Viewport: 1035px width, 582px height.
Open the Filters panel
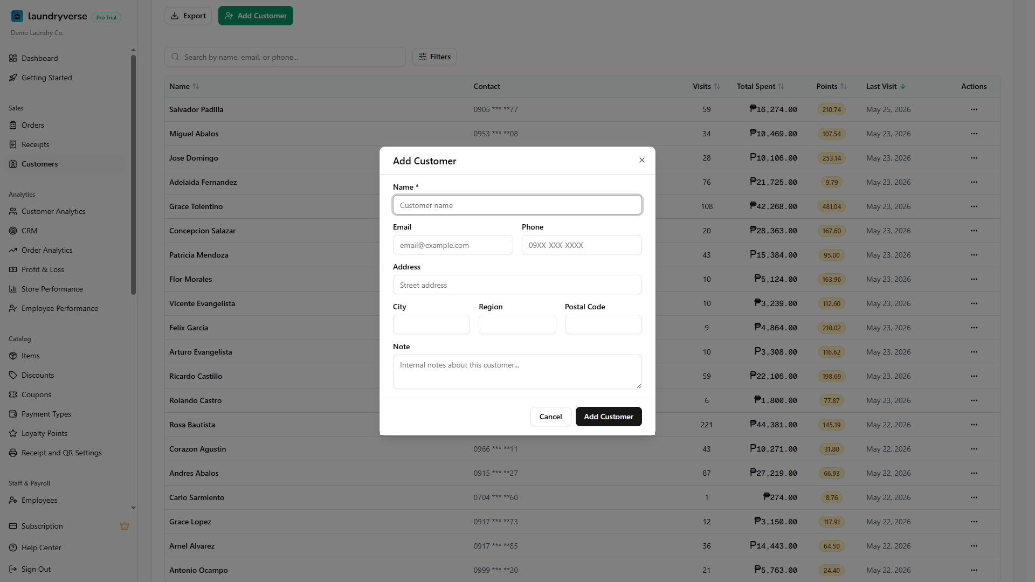[x=434, y=57]
